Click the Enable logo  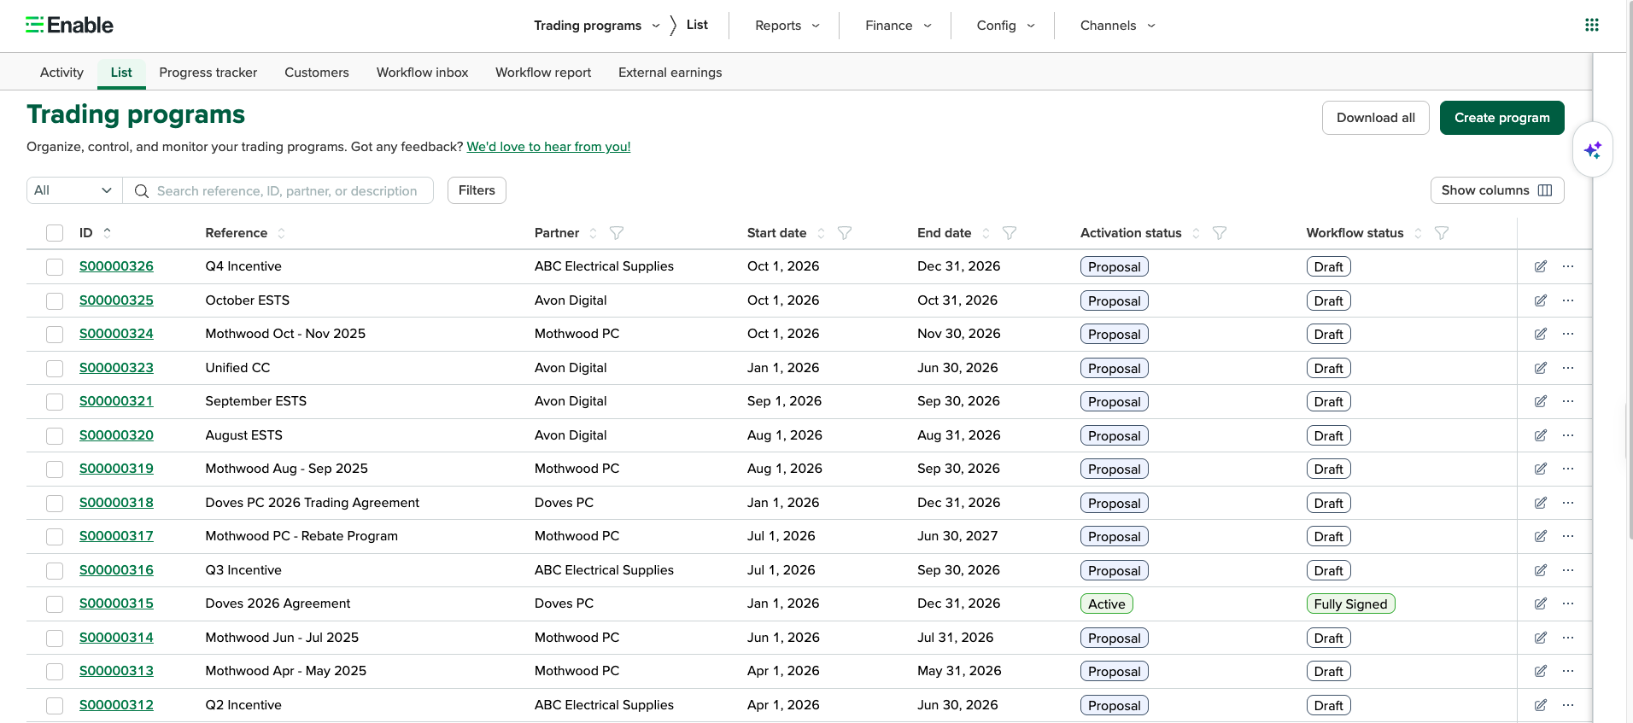coord(69,25)
